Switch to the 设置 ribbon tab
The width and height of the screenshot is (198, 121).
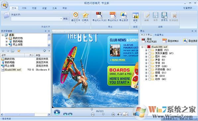[44, 8]
